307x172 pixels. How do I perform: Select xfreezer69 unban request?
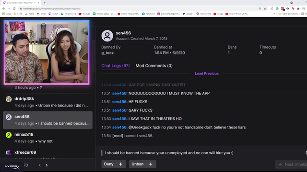(x=48, y=153)
